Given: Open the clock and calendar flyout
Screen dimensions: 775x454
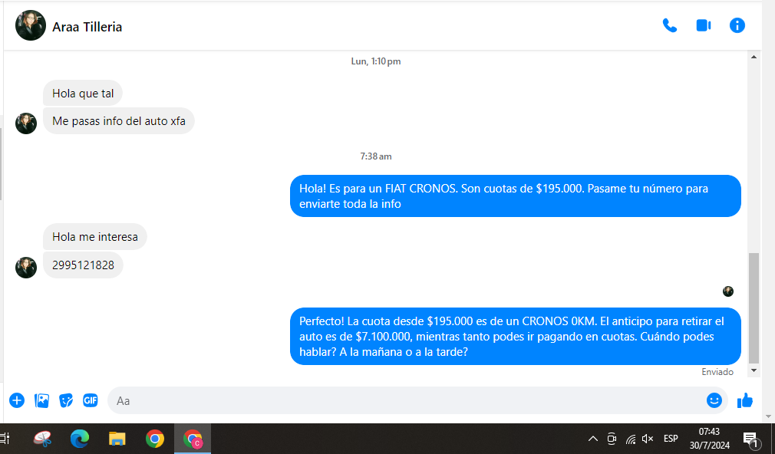Looking at the screenshot, I should (710, 439).
